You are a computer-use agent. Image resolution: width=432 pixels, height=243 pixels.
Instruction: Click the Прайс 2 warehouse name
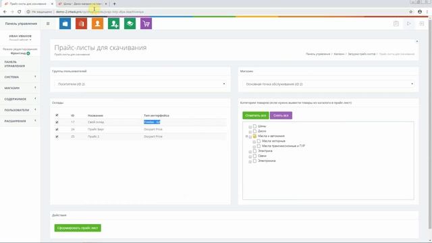point(93,136)
